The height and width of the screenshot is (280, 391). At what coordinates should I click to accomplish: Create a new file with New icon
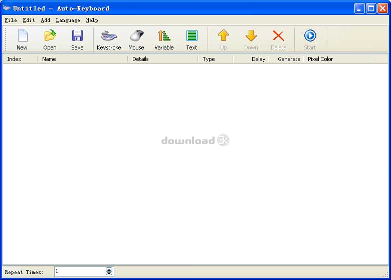pyautogui.click(x=22, y=39)
